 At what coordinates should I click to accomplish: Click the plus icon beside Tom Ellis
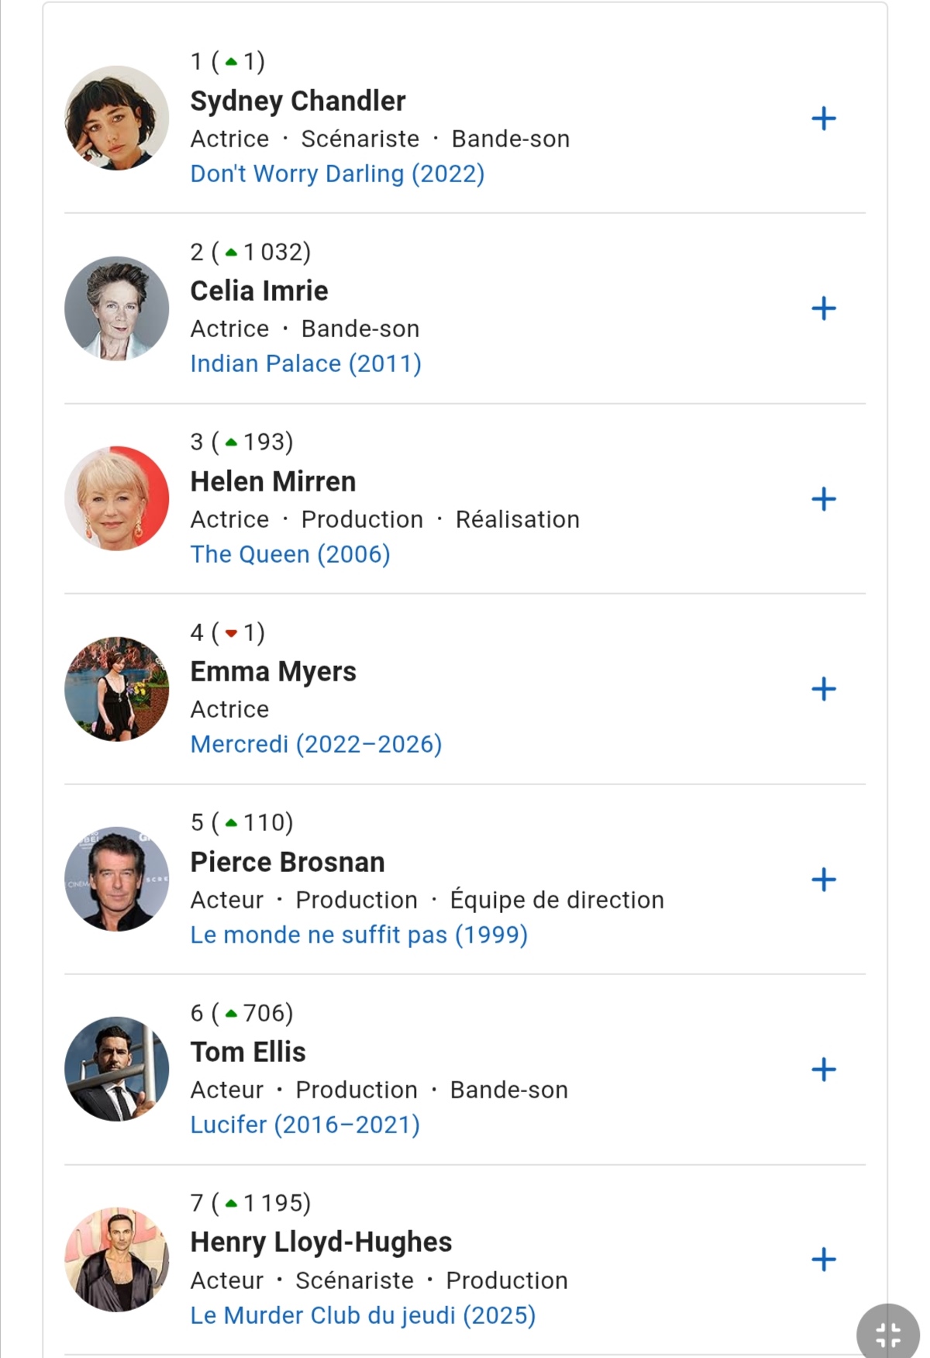(823, 1070)
